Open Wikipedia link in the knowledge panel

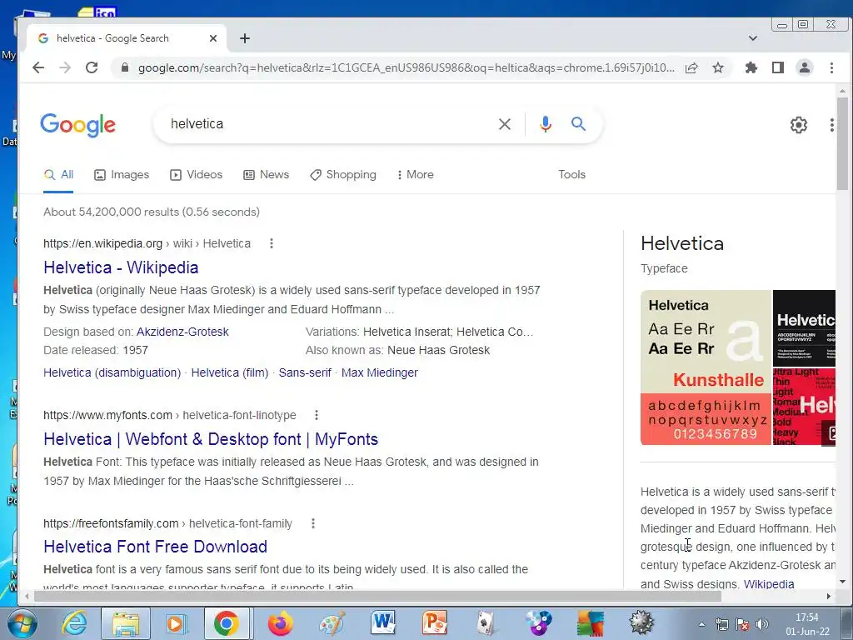coord(769,584)
